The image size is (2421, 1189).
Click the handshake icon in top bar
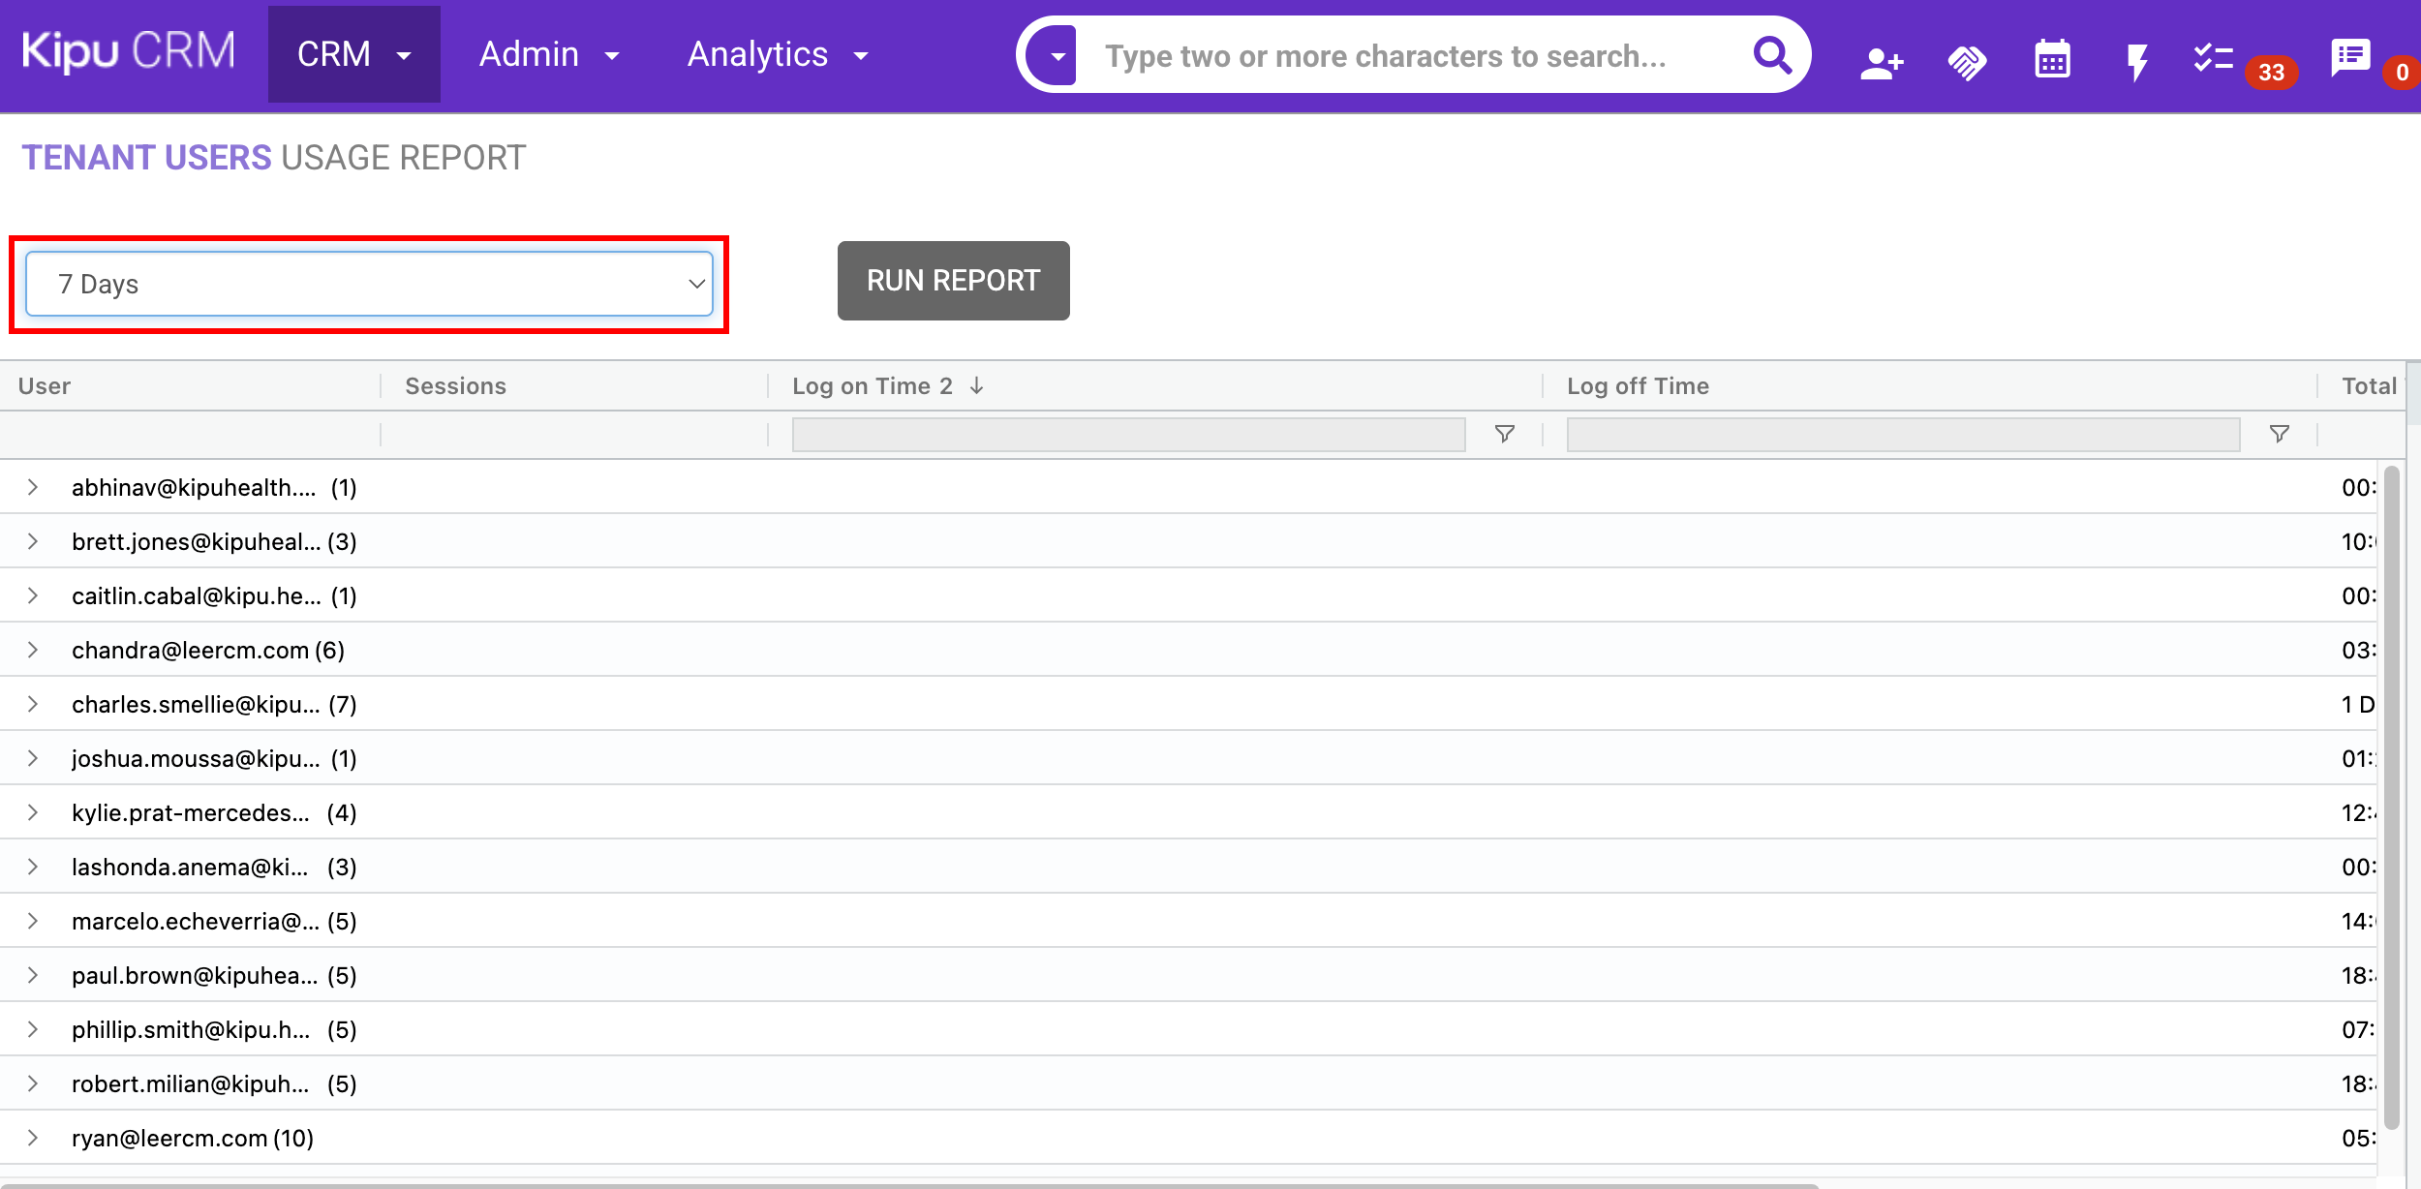1966,62
